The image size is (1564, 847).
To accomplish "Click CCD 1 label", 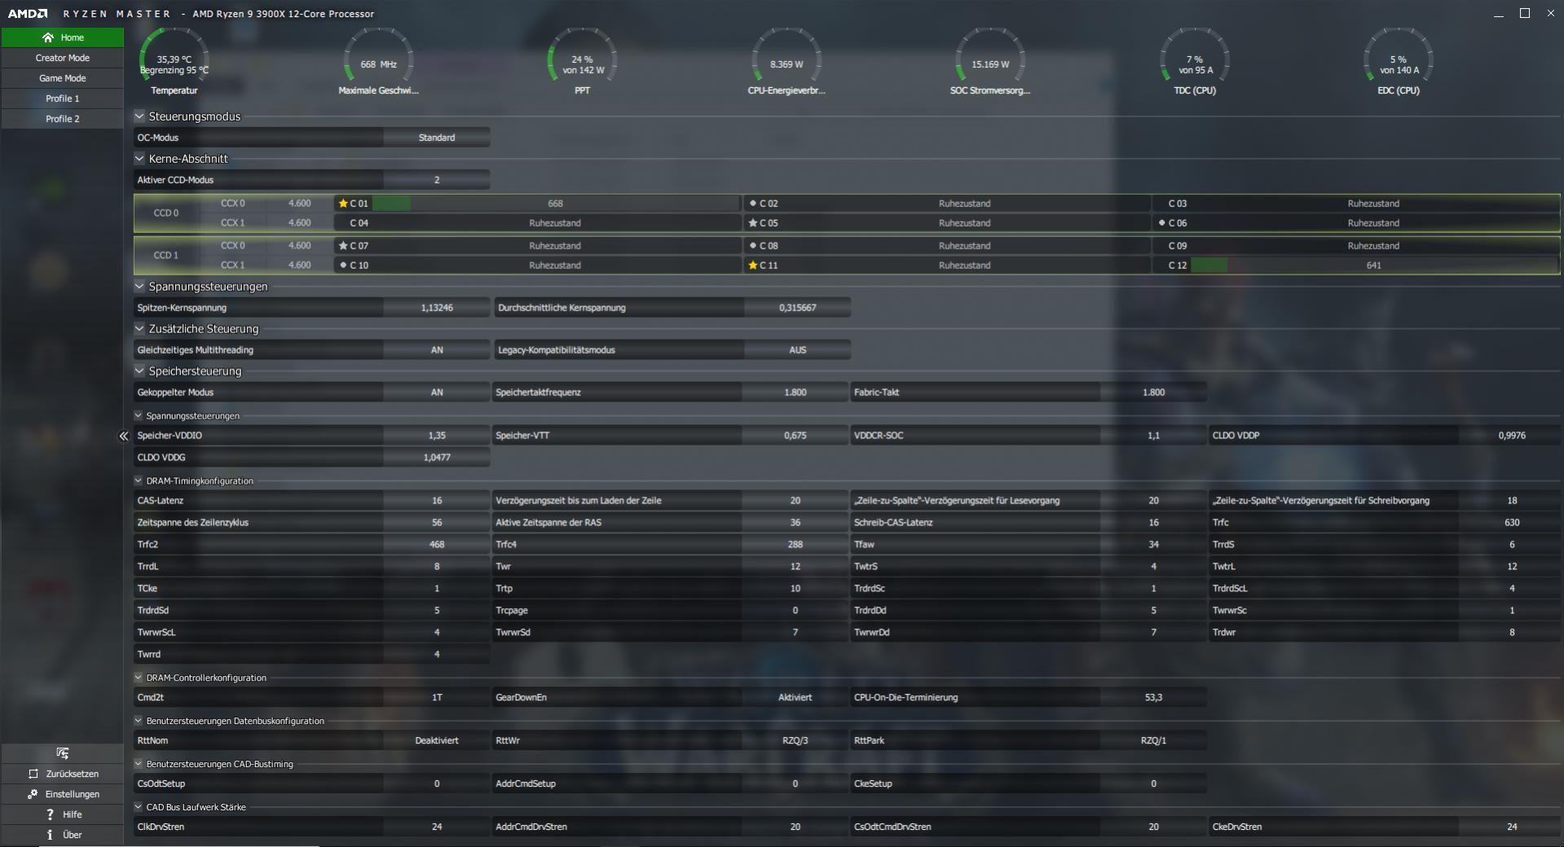I will point(166,256).
